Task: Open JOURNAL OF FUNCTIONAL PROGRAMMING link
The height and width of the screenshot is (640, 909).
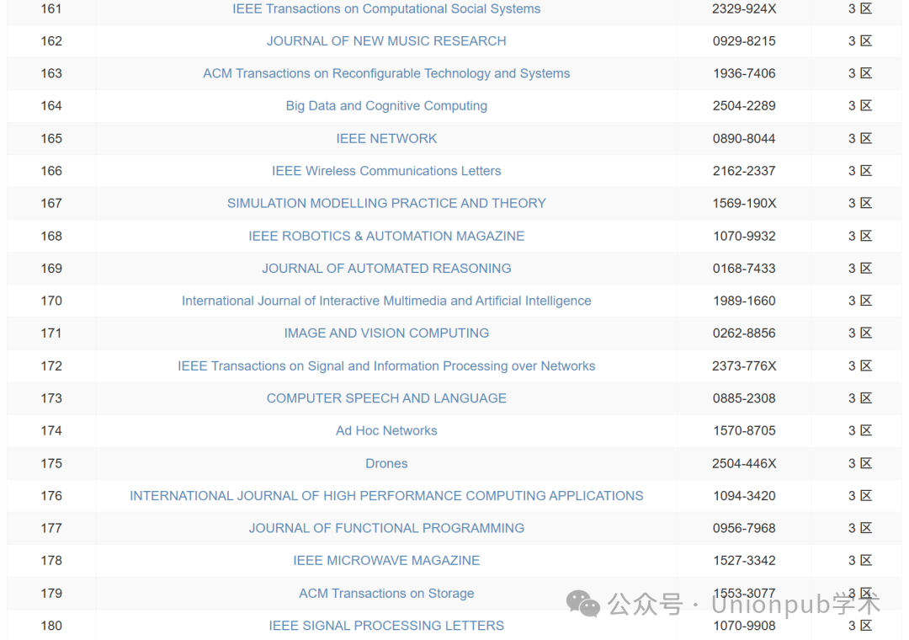Action: point(386,528)
